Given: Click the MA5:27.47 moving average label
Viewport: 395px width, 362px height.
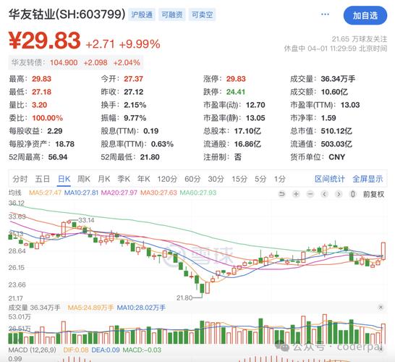Looking at the screenshot, I should [46, 193].
